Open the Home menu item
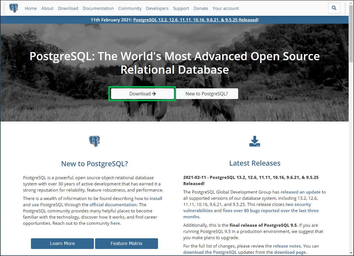The image size is (354, 256). pyautogui.click(x=31, y=8)
